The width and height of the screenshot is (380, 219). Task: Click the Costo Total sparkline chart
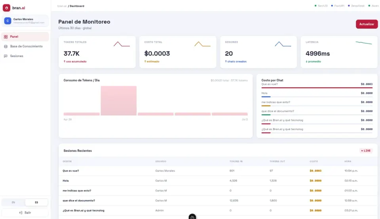click(202, 44)
